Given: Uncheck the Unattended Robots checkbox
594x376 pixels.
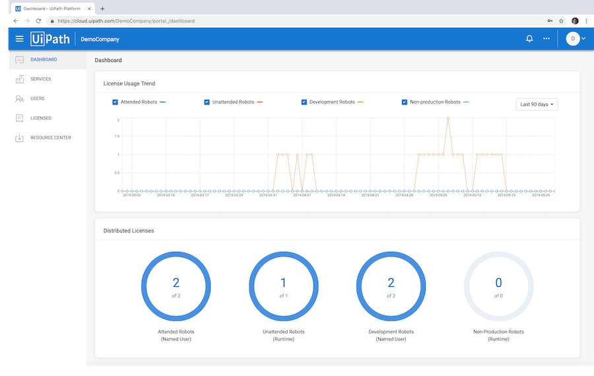Looking at the screenshot, I should pos(207,102).
